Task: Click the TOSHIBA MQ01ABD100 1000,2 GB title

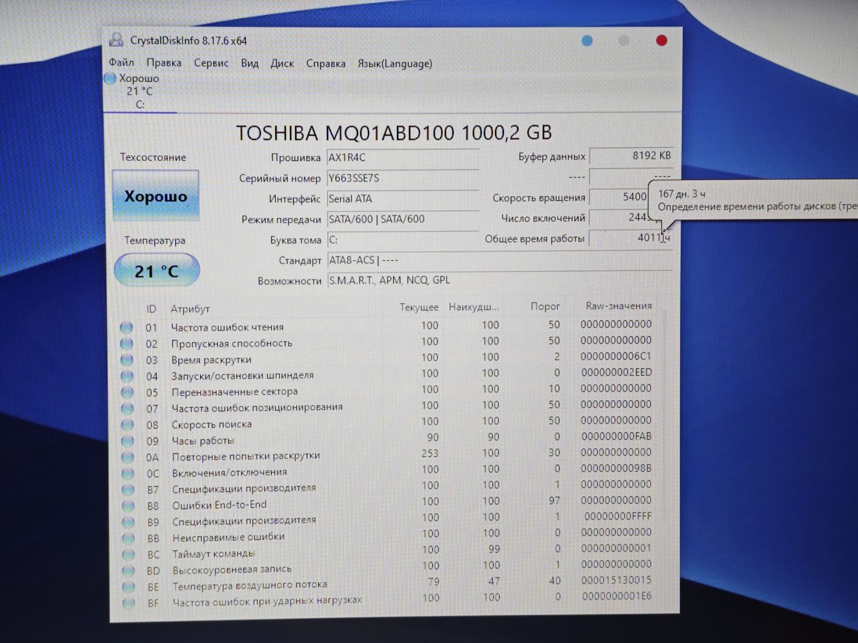Action: click(x=394, y=133)
